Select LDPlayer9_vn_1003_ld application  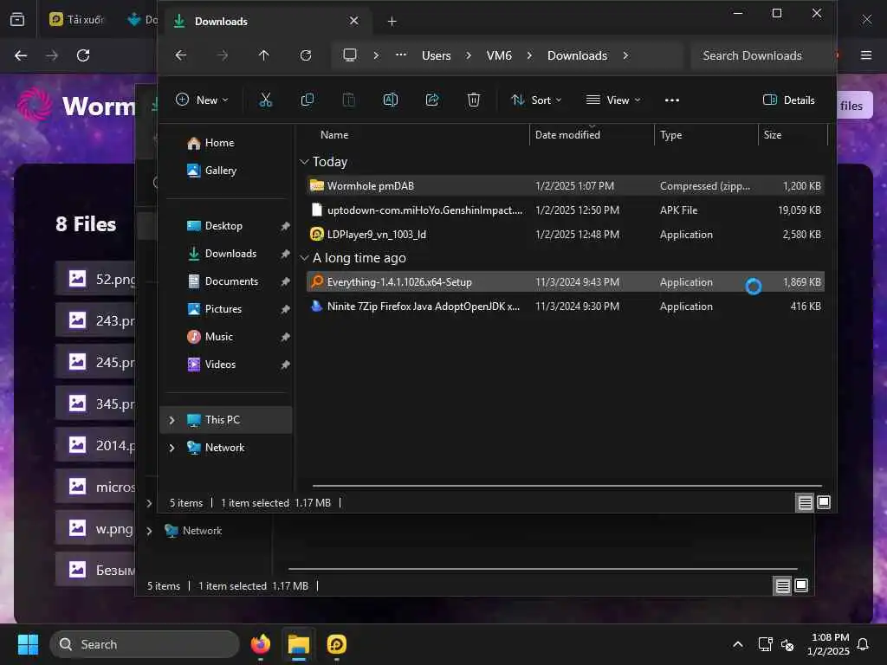point(565,235)
